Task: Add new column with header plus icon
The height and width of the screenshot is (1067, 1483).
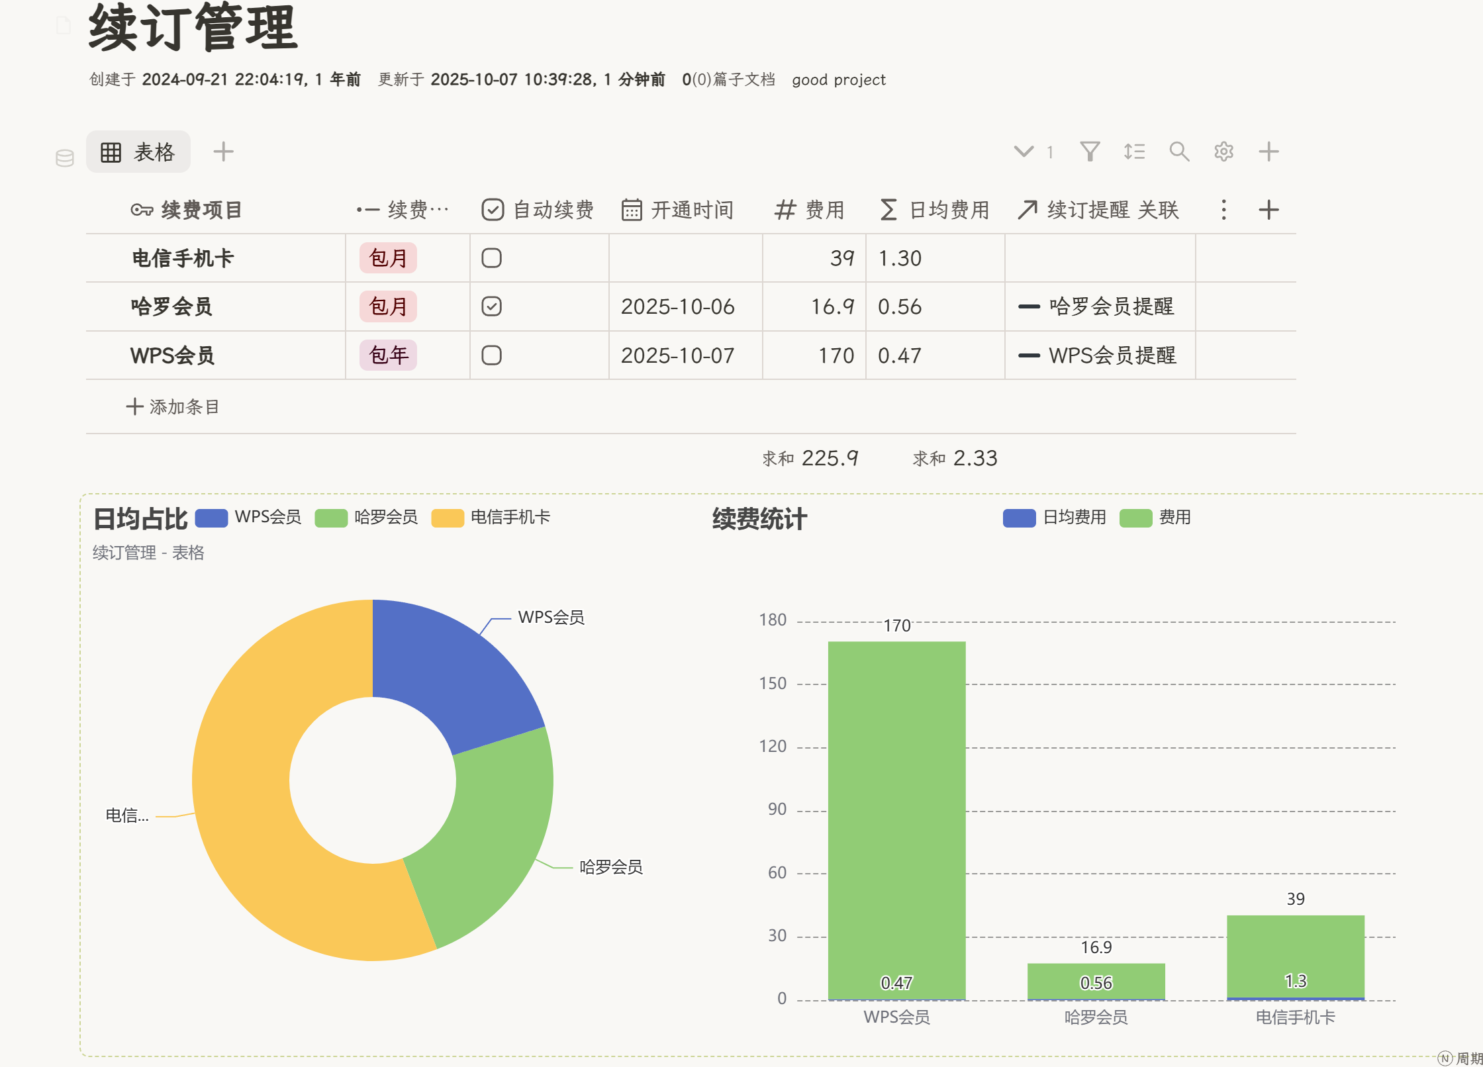Action: point(1268,210)
